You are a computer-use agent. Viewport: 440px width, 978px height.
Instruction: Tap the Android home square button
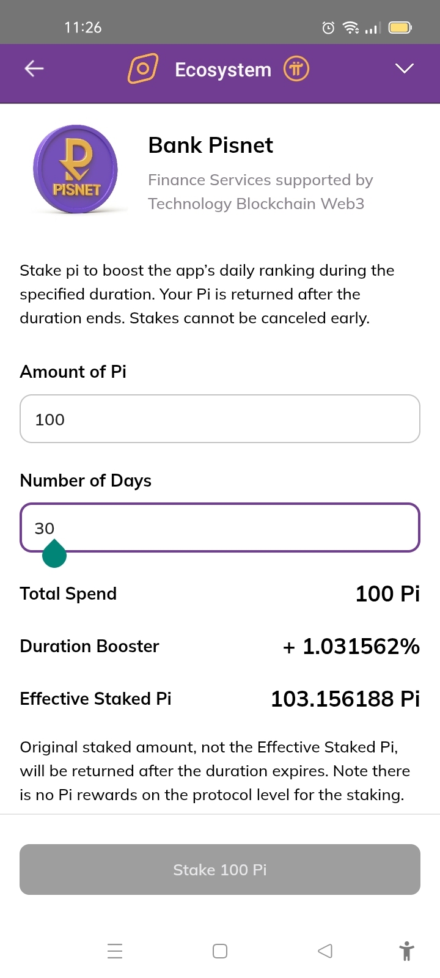(220, 951)
